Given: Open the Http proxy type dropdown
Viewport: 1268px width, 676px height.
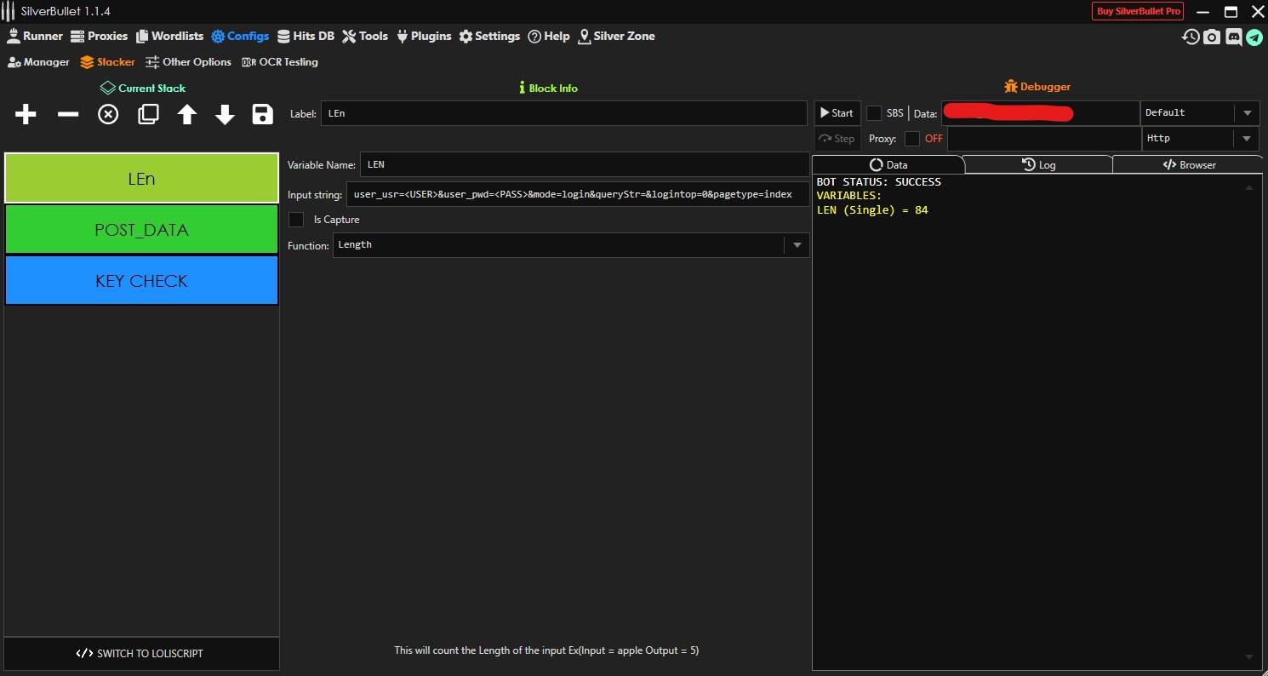Looking at the screenshot, I should point(1199,138).
